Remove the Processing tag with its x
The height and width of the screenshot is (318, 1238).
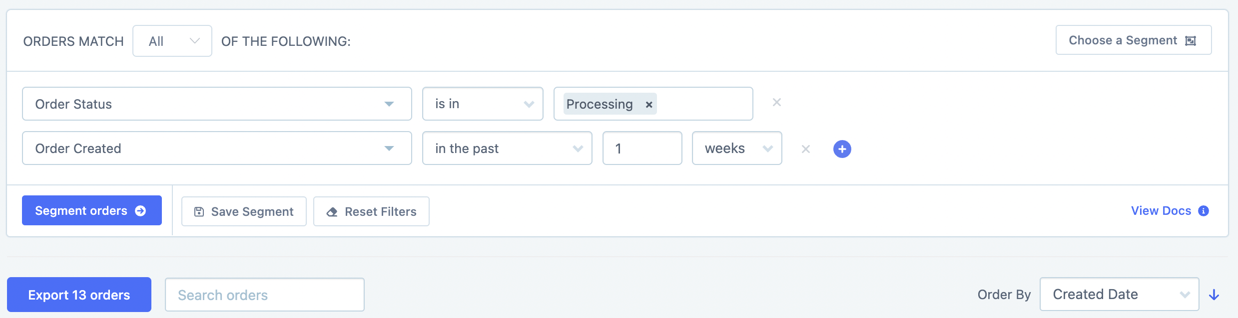[648, 104]
